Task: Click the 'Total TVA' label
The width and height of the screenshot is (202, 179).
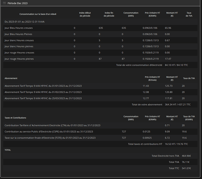Action: (x=174, y=162)
